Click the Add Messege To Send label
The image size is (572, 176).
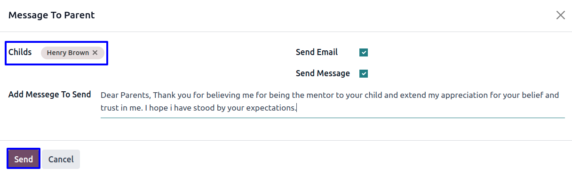[49, 95]
